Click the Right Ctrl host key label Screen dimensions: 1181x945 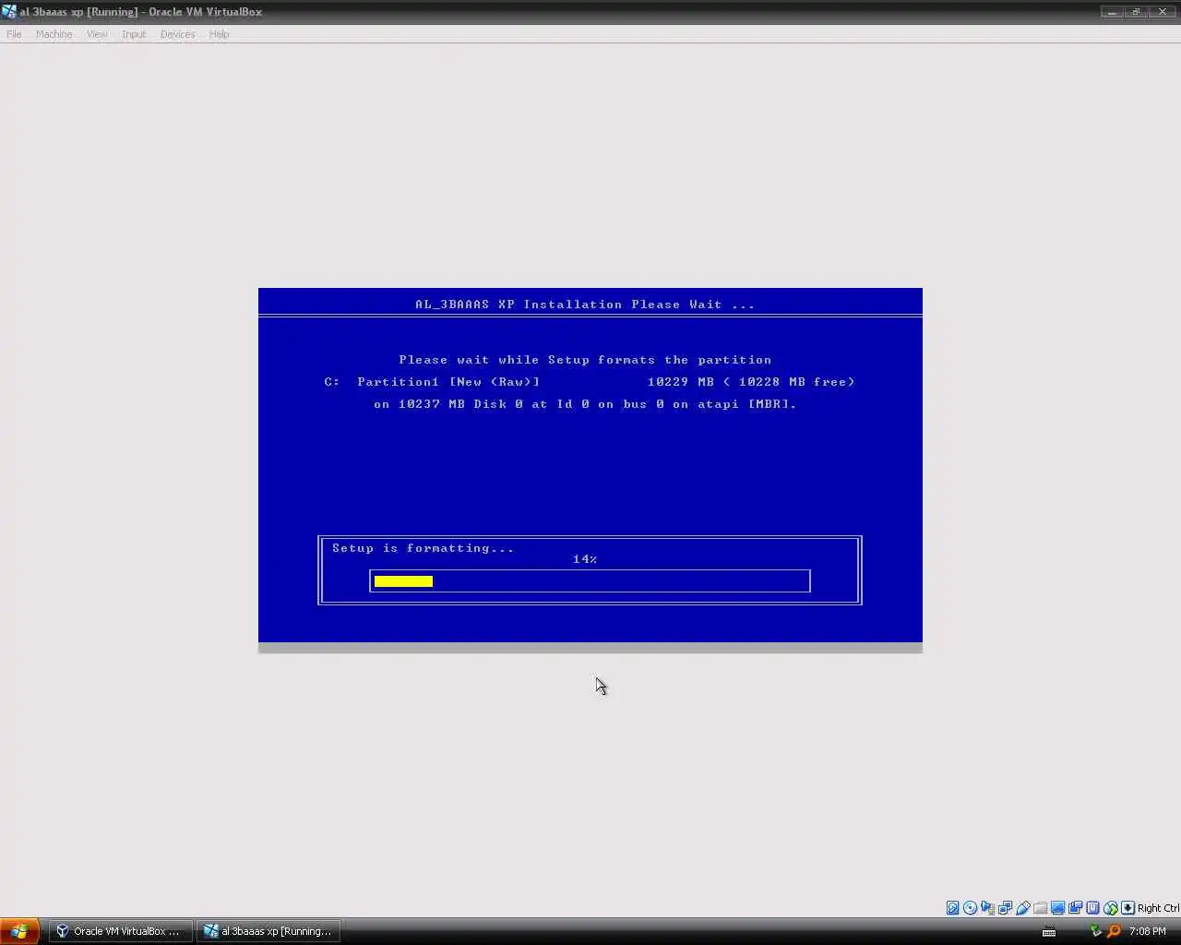coord(1158,908)
